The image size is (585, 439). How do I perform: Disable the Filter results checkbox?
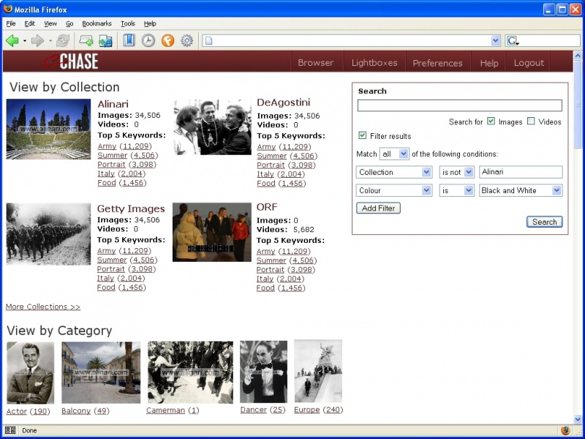pos(363,135)
